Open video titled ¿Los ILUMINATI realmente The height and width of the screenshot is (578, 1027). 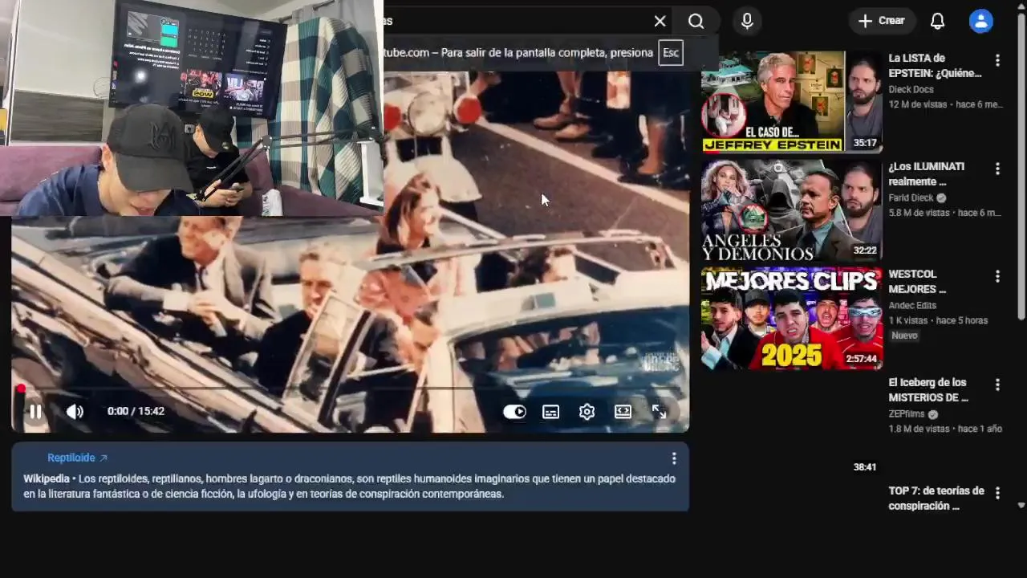[x=927, y=174]
